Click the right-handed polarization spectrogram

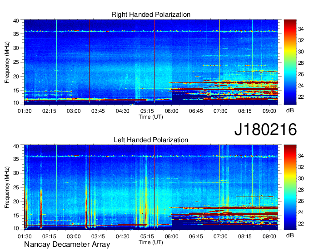tap(151, 62)
